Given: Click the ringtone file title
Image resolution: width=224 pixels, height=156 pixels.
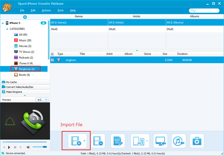Looking at the screenshot, I should pos(71,60).
